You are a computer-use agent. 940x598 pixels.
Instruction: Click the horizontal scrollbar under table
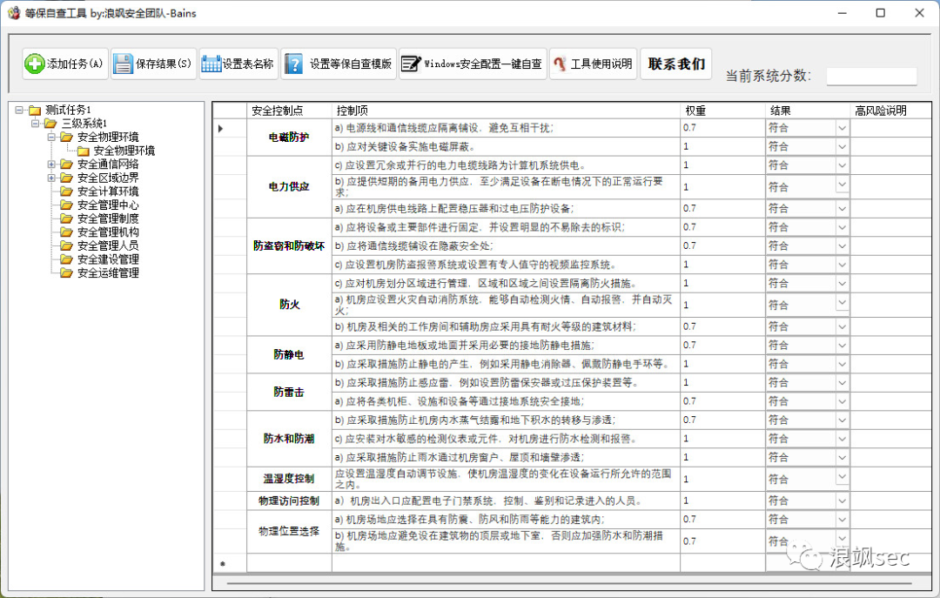tap(569, 582)
